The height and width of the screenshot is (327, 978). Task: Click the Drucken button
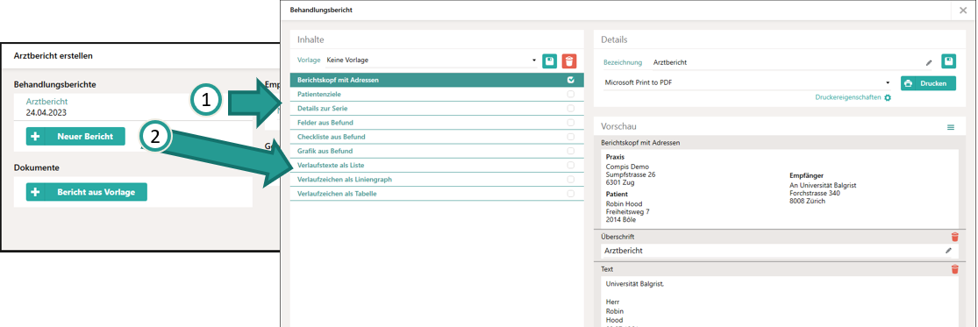coord(928,83)
